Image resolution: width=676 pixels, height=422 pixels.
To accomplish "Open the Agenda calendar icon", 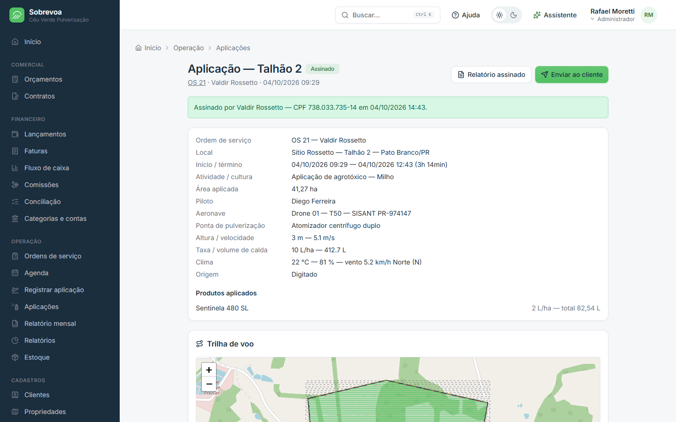I will tap(15, 273).
